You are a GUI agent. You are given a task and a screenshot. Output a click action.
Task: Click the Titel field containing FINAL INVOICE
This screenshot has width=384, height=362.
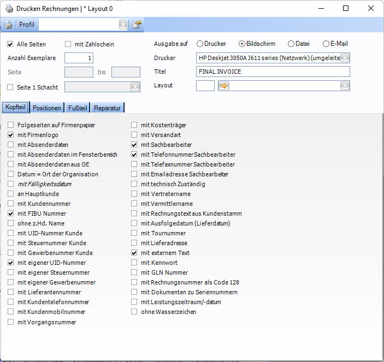pyautogui.click(x=273, y=72)
